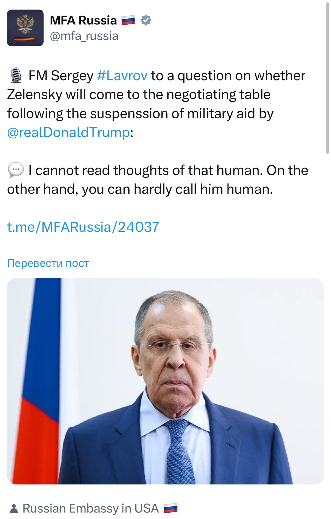Click the word Zelensky in the post text
This screenshot has height=519, width=331.
[35, 95]
